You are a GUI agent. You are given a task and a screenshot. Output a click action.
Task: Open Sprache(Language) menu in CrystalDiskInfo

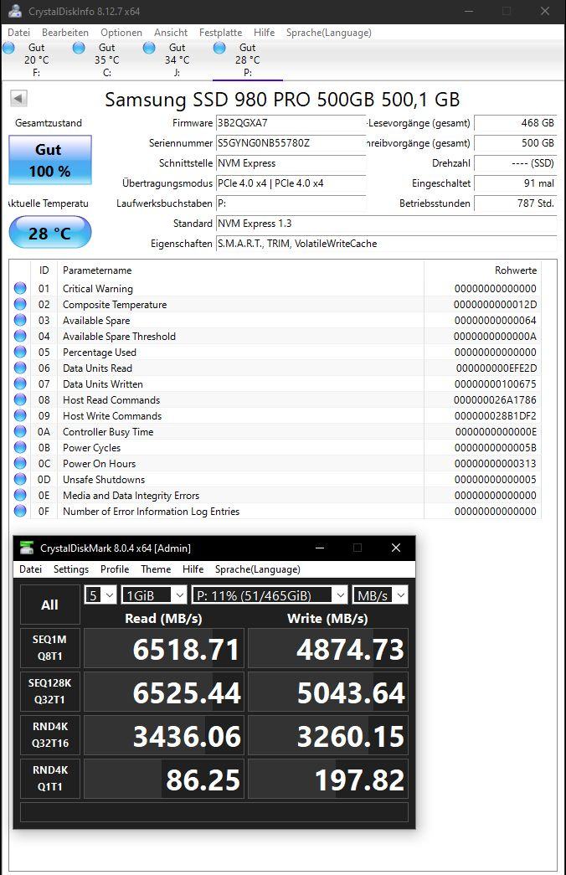pos(329,33)
